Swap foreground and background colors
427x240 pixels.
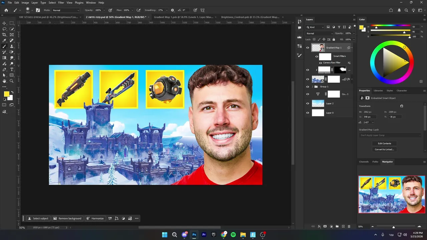pyautogui.click(x=12, y=92)
